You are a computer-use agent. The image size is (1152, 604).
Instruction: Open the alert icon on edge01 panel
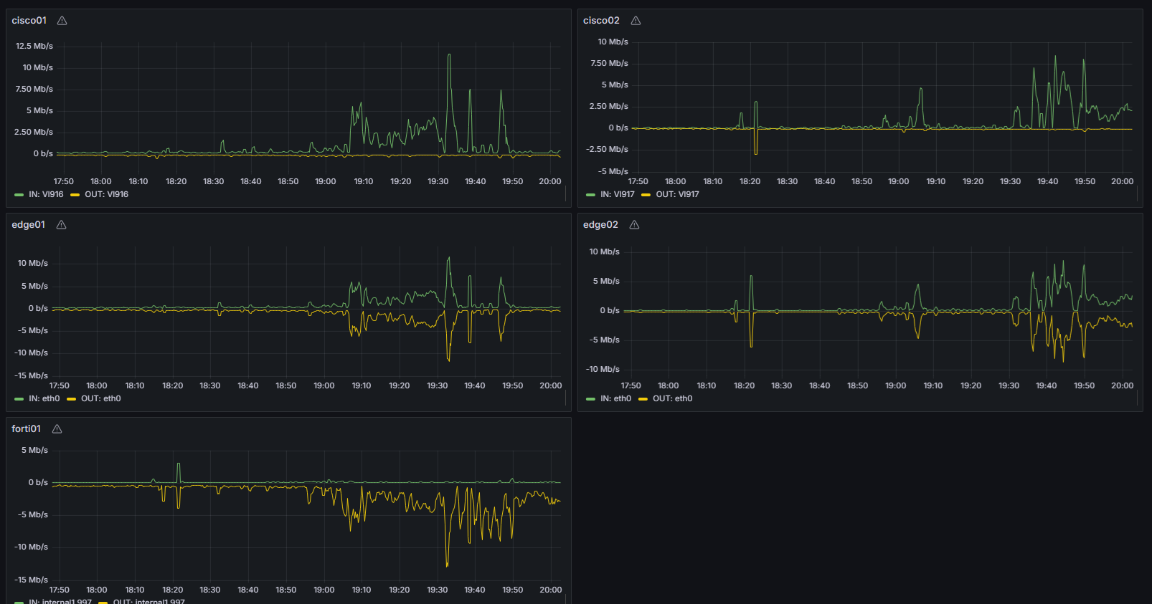click(x=62, y=225)
